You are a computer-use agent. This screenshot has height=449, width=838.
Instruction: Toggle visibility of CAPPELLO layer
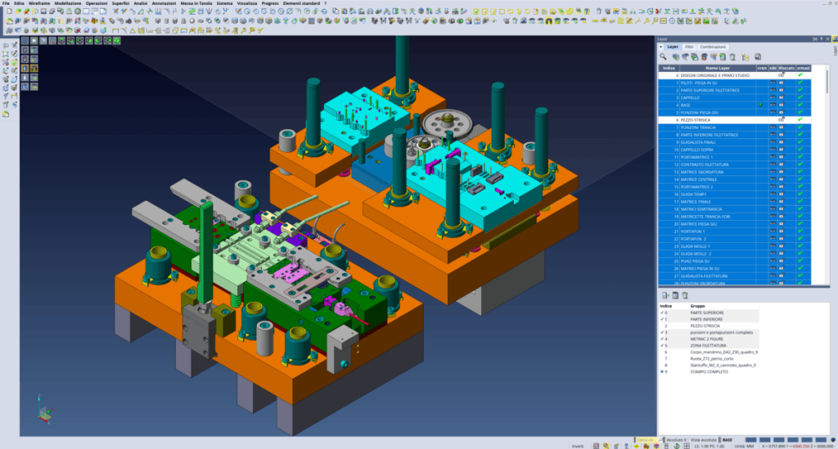771,97
